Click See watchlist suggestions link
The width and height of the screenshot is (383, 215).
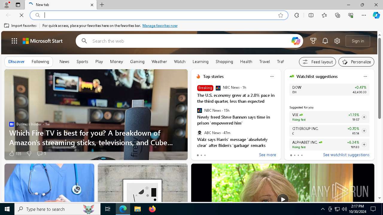346,155
